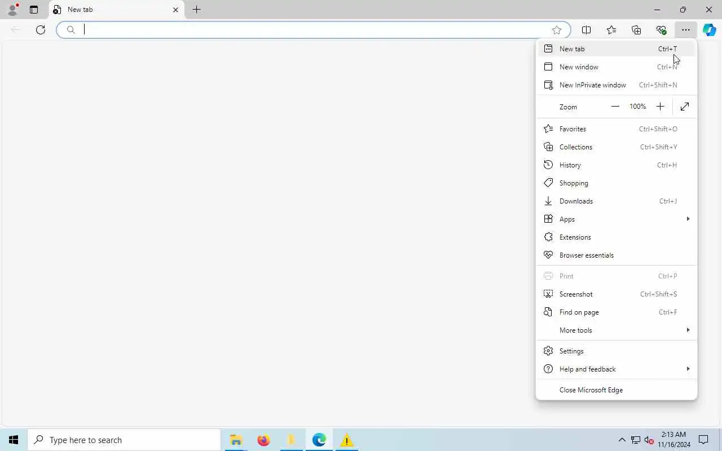Click the Settings and more ellipsis button
Image resolution: width=722 pixels, height=451 pixels.
[685, 30]
